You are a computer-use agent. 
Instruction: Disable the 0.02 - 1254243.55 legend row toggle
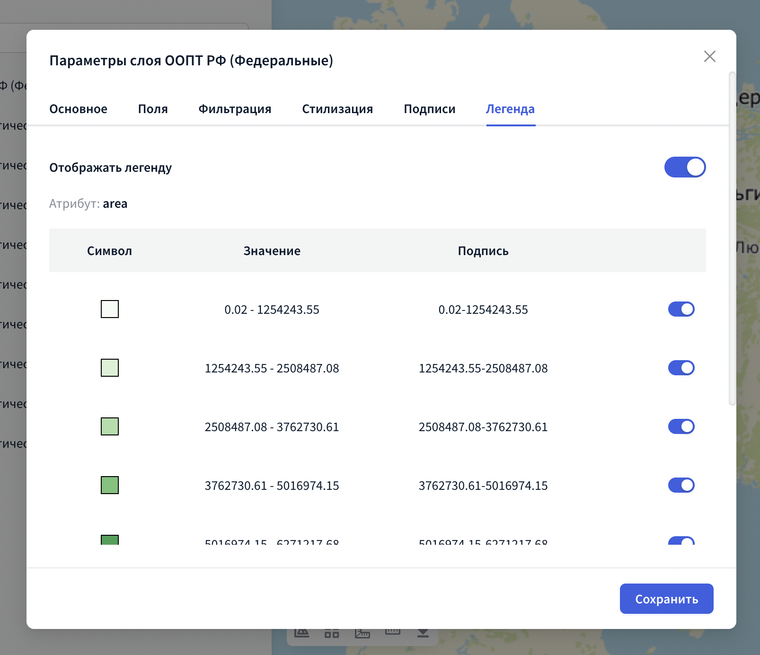681,310
